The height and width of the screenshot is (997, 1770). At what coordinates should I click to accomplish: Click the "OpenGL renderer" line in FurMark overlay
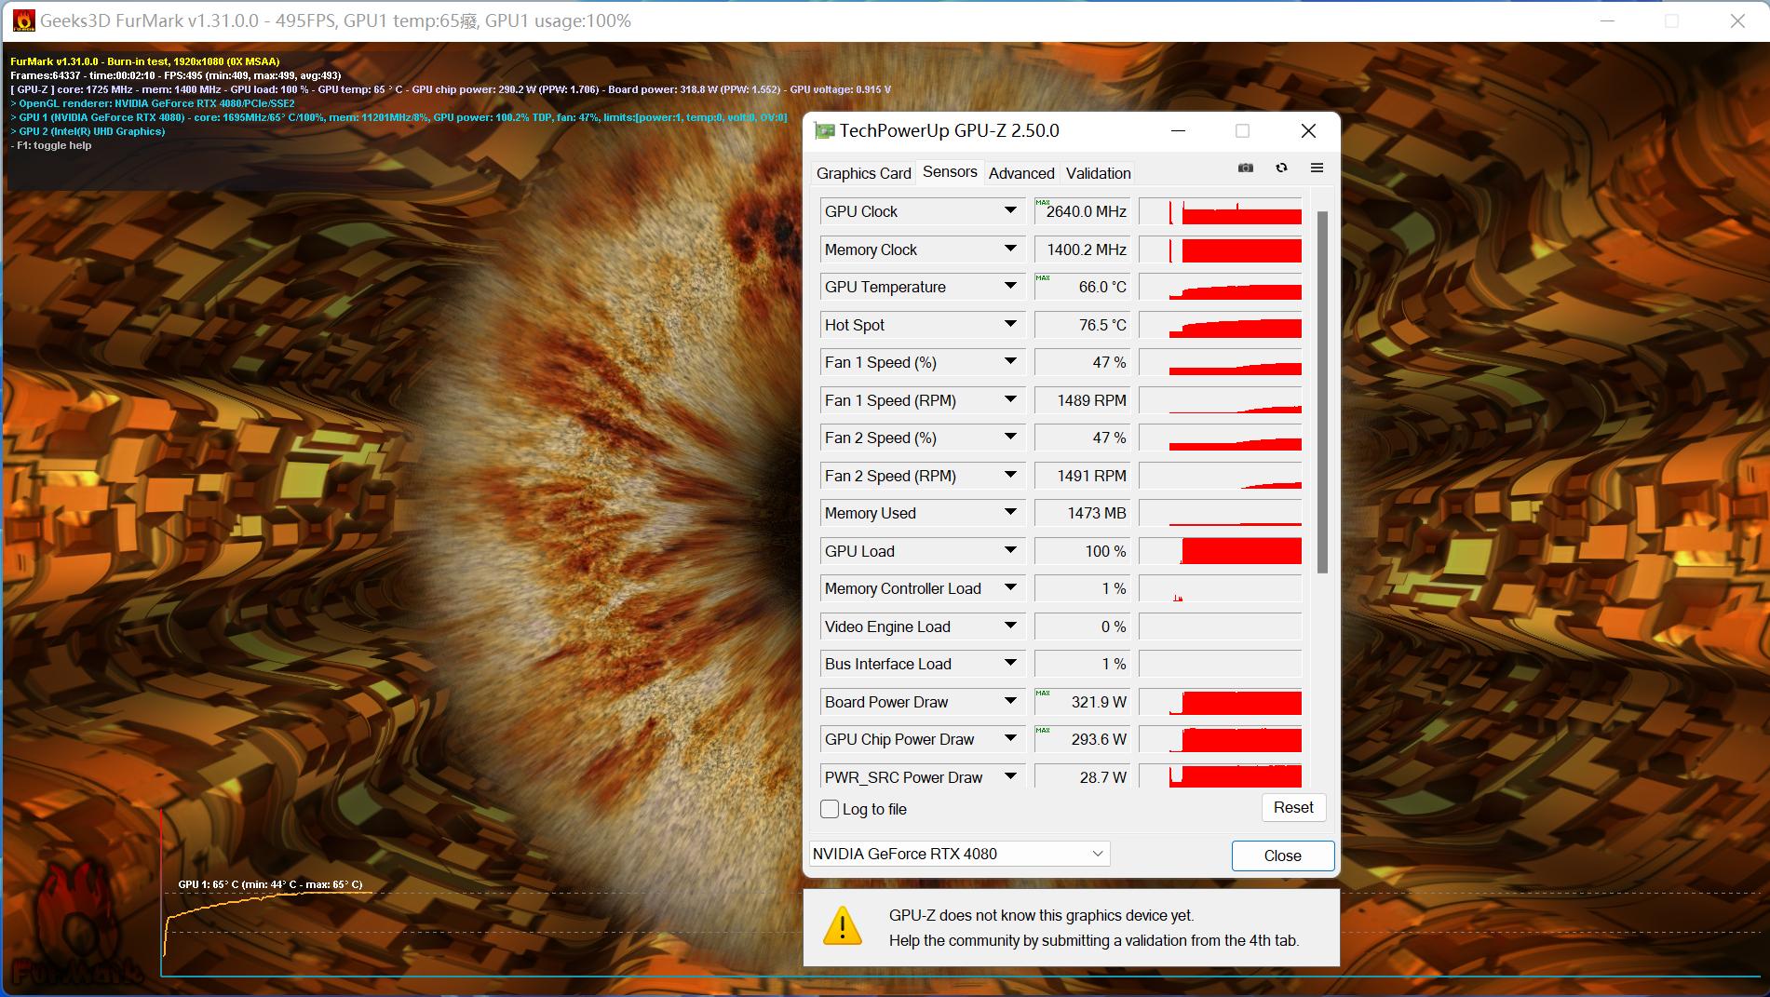coord(153,103)
